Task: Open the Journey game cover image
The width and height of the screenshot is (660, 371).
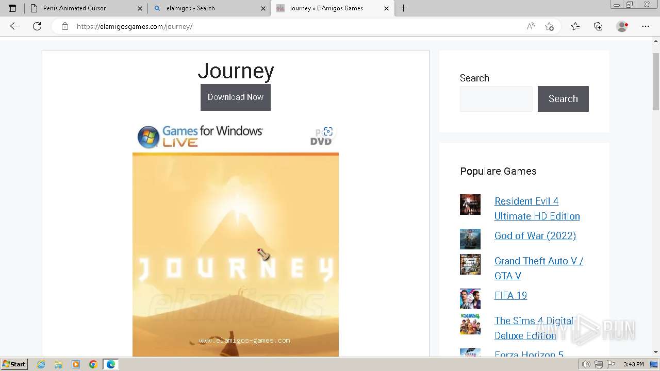Action: [x=236, y=240]
